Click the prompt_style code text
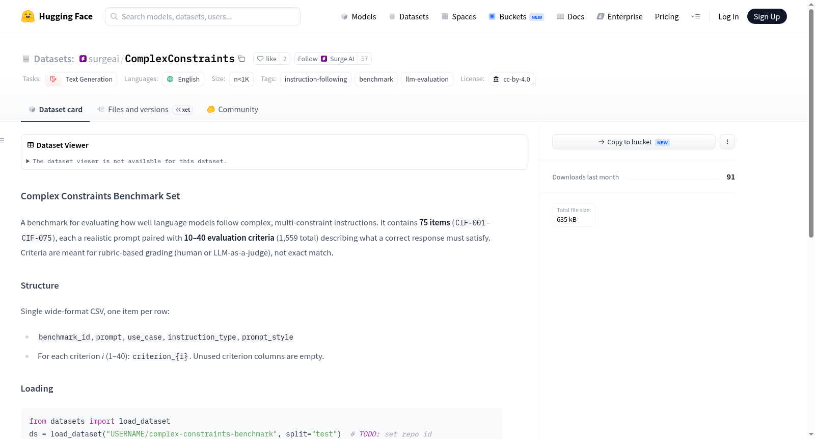Viewport: 815px width, 439px height. coord(267,337)
